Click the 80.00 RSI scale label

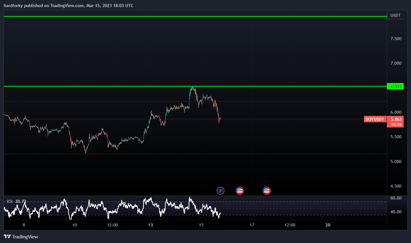point(396,198)
